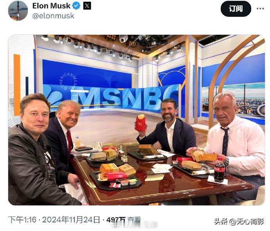The width and height of the screenshot is (270, 231).
Task: Click the MSNBC lettering in the photo
Action: 126,97
